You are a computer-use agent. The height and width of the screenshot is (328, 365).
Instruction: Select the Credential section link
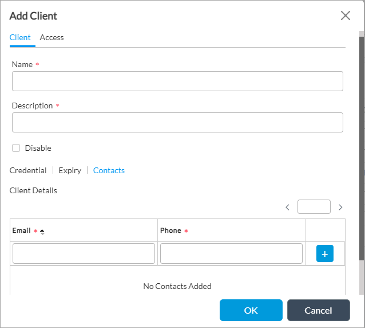[28, 170]
